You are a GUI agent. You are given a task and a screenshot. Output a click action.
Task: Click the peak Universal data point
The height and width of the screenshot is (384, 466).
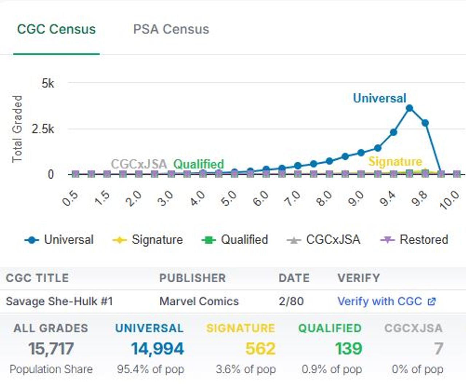pos(410,108)
